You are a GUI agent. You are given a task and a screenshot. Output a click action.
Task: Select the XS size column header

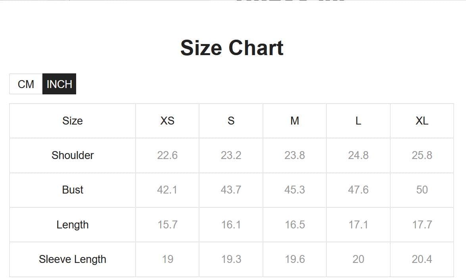coord(167,121)
